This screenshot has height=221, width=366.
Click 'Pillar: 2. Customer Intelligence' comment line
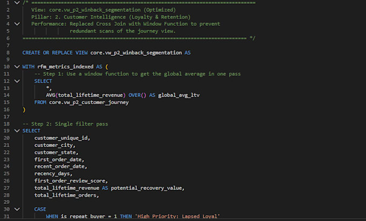coord(111,17)
